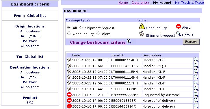Click the red Alert legend icon
This screenshot has width=210, height=109.
click(179, 26)
